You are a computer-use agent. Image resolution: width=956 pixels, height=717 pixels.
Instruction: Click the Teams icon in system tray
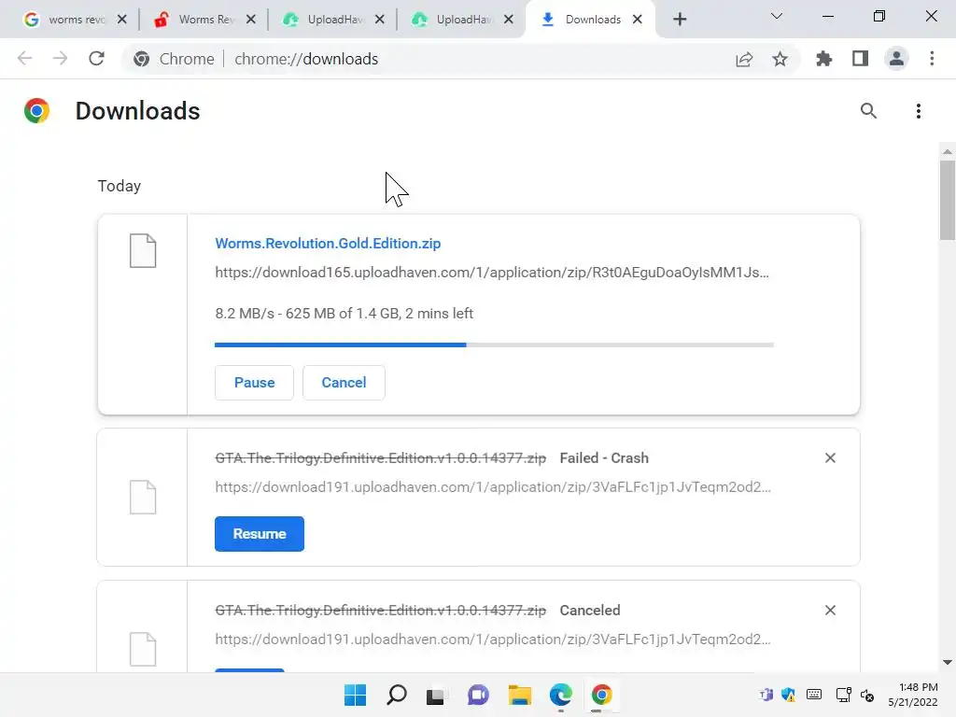[x=766, y=695]
